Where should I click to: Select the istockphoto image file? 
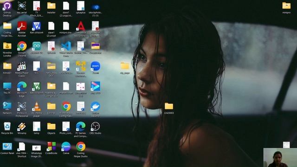(x=96, y=7)
